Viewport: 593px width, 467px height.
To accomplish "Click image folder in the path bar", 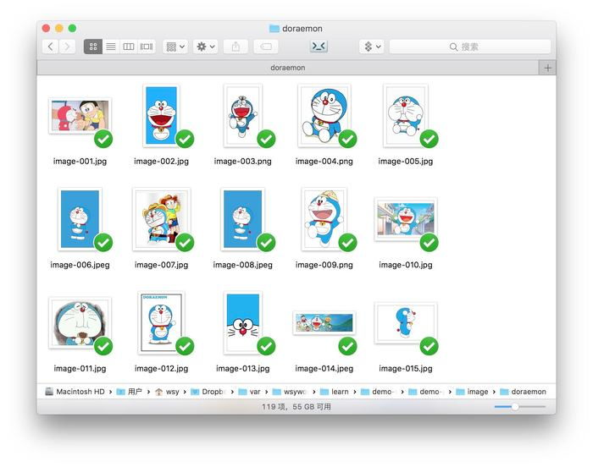I will click(x=472, y=392).
